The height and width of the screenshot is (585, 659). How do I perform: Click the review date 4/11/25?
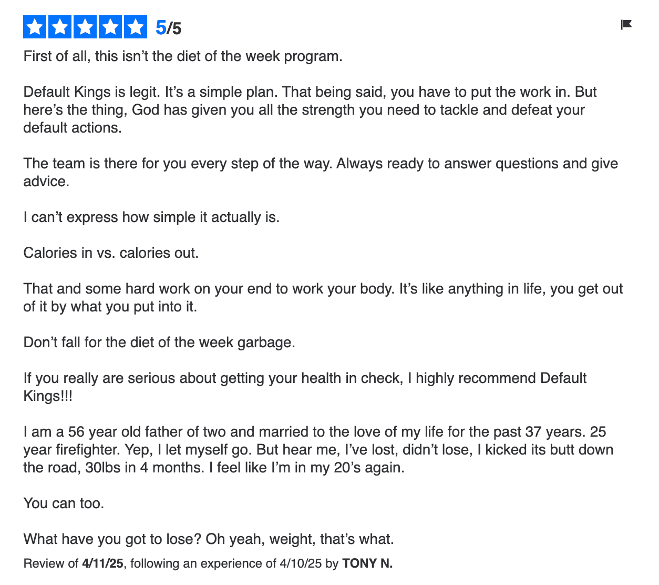tap(102, 563)
